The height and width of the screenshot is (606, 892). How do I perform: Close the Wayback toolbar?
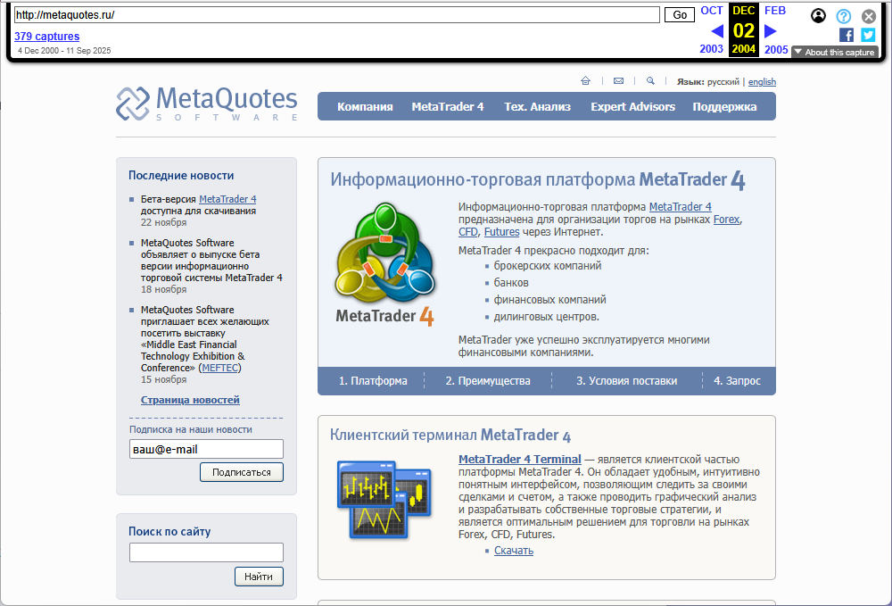pos(869,16)
